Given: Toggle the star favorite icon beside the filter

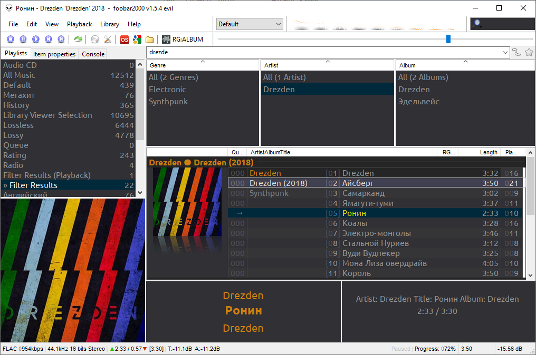Looking at the screenshot, I should point(529,52).
